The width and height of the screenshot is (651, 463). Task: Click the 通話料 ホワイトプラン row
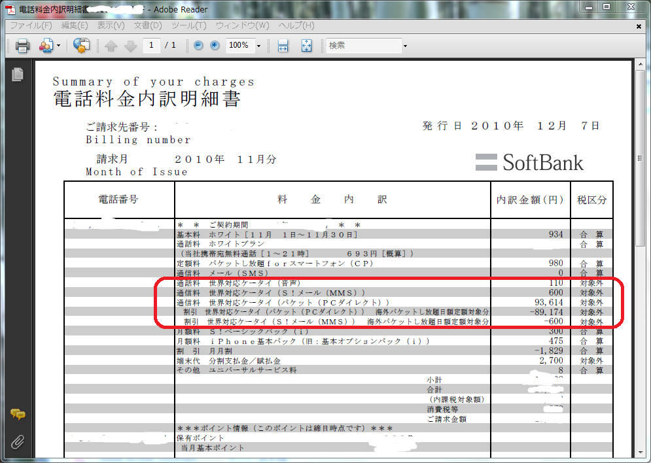338,244
